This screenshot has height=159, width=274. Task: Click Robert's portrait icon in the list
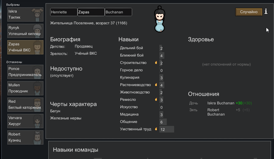(37, 137)
